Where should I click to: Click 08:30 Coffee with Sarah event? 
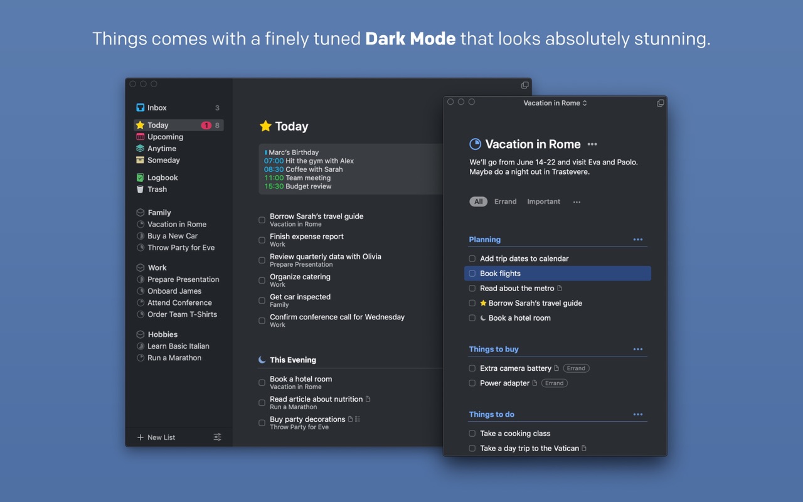coord(304,169)
